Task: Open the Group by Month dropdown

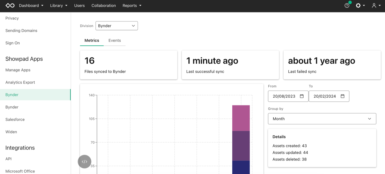Action: tap(322, 119)
